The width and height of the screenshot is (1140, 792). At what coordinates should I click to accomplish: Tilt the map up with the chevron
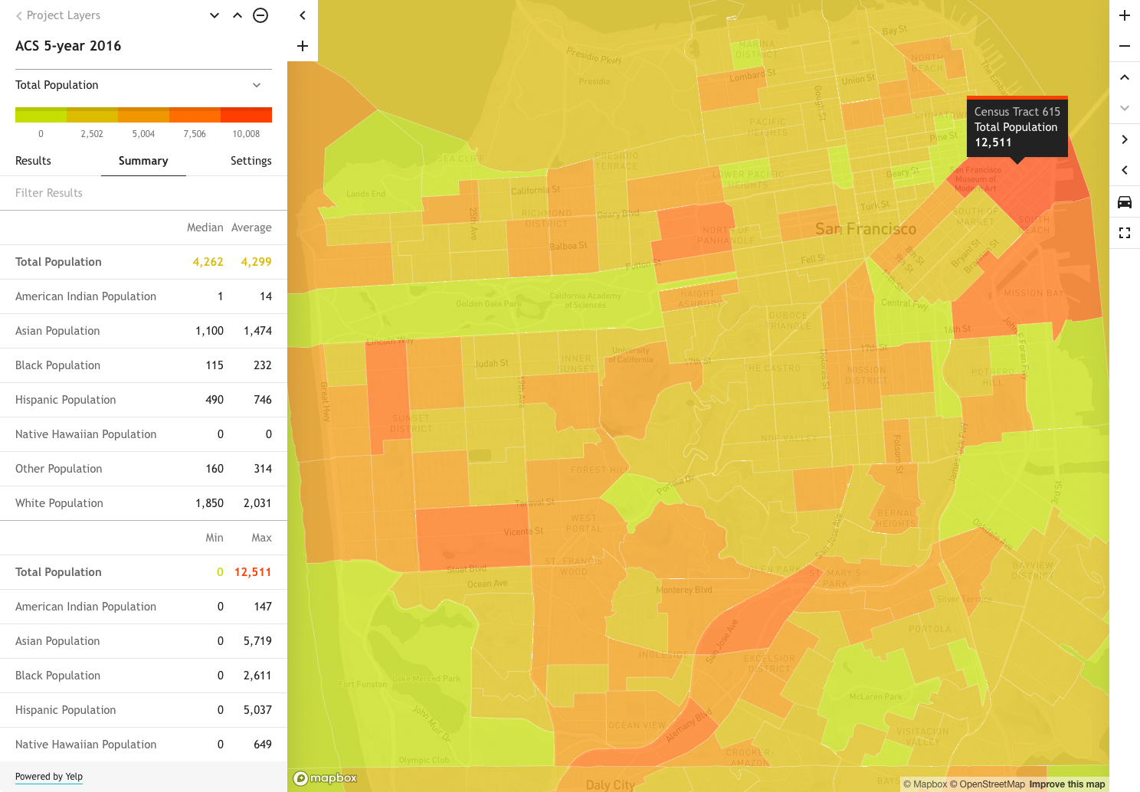[x=1125, y=77]
